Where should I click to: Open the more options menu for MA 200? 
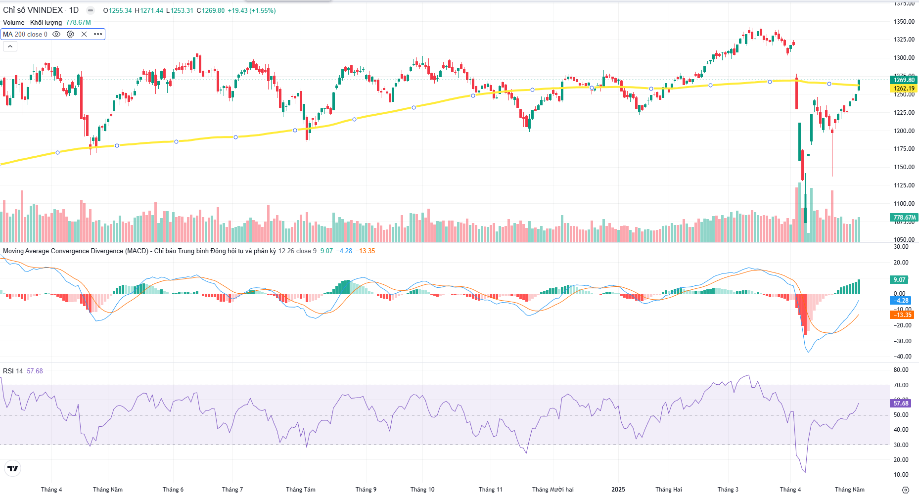(98, 34)
